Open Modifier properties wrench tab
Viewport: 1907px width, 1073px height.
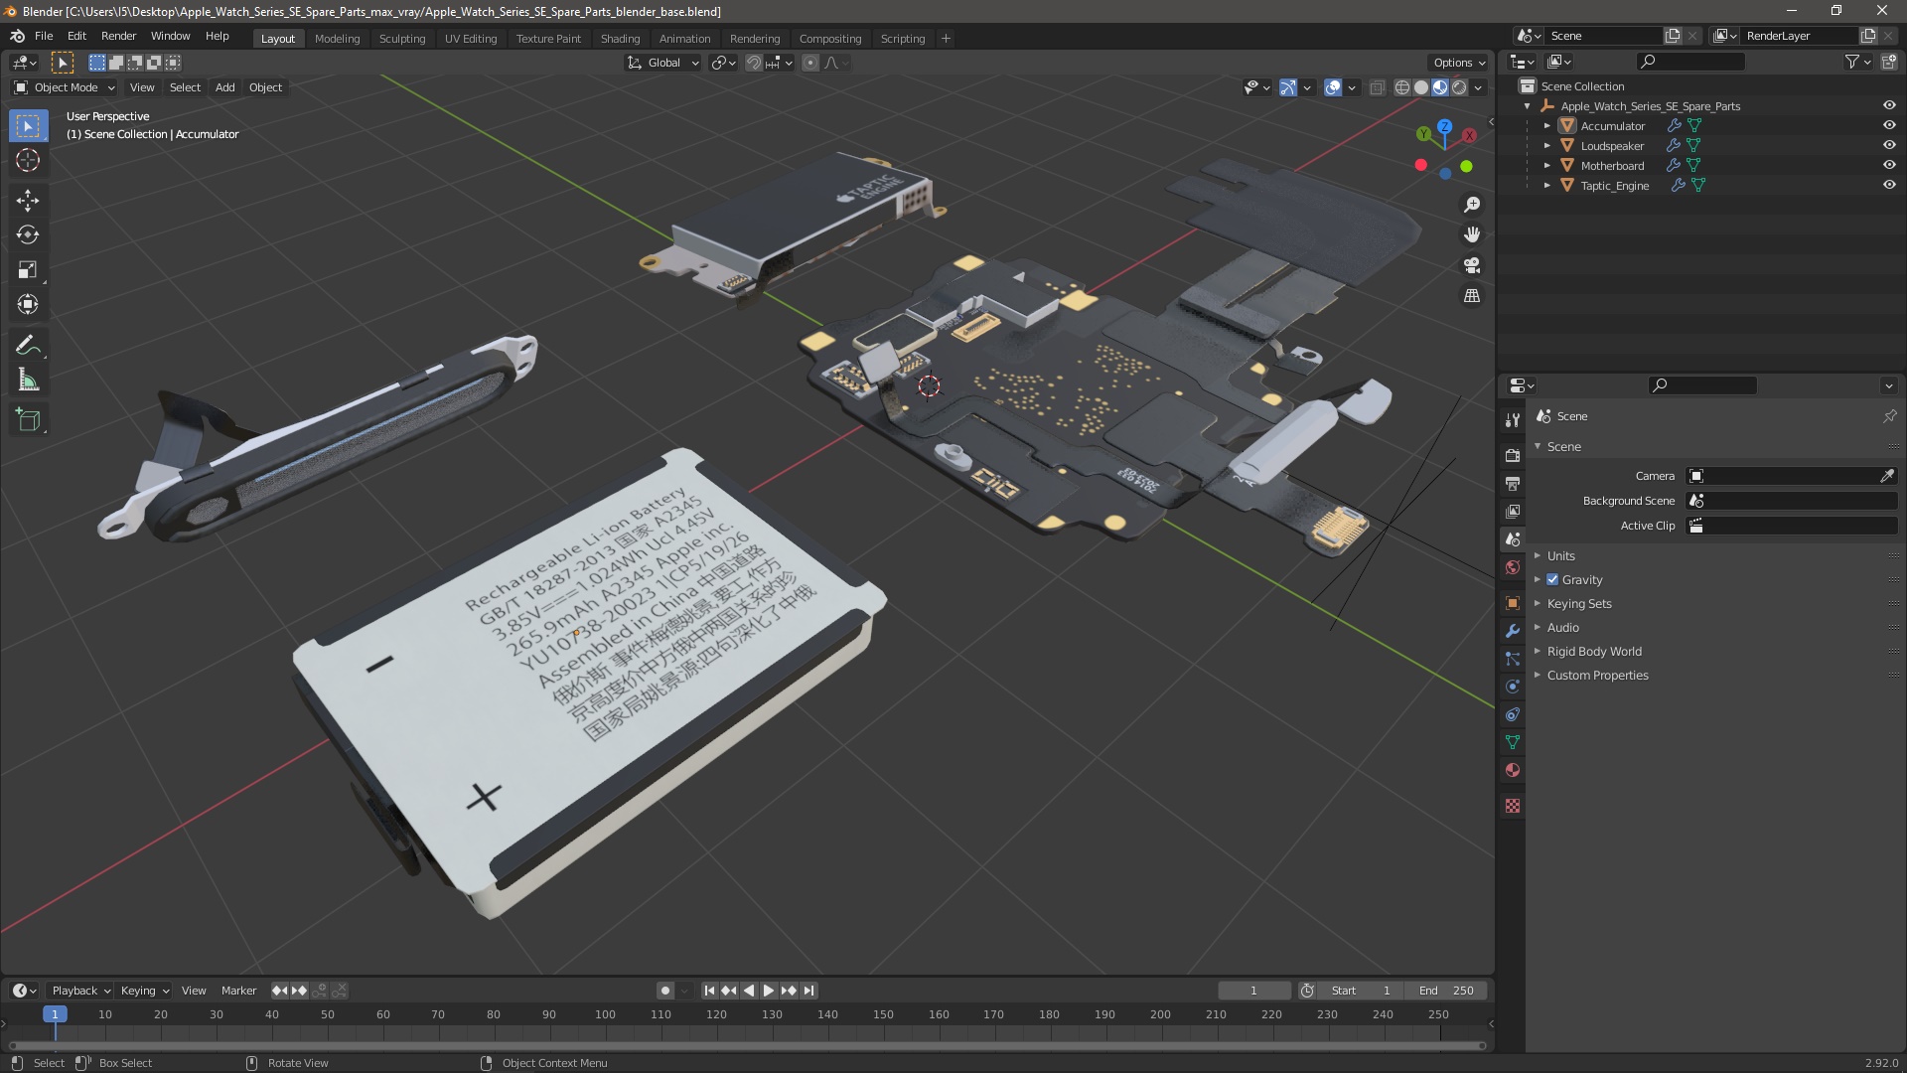click(1513, 631)
